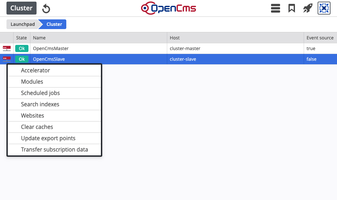Sort by the Name column header

(x=98, y=38)
